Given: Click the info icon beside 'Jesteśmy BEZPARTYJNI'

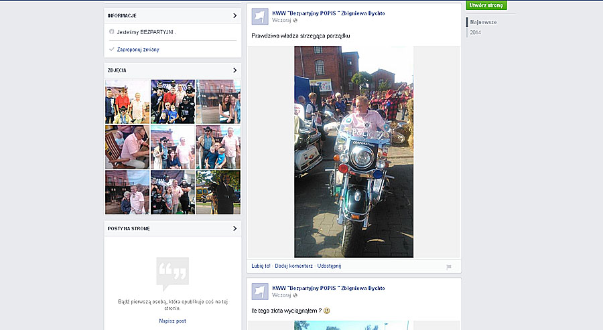Looking at the screenshot, I should (x=111, y=31).
